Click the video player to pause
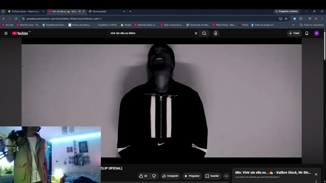The image size is (326, 183). (x=161, y=101)
